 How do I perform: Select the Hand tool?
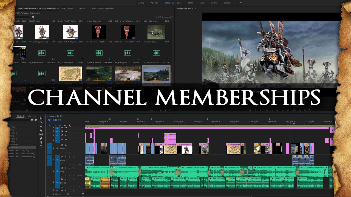coord(41,143)
